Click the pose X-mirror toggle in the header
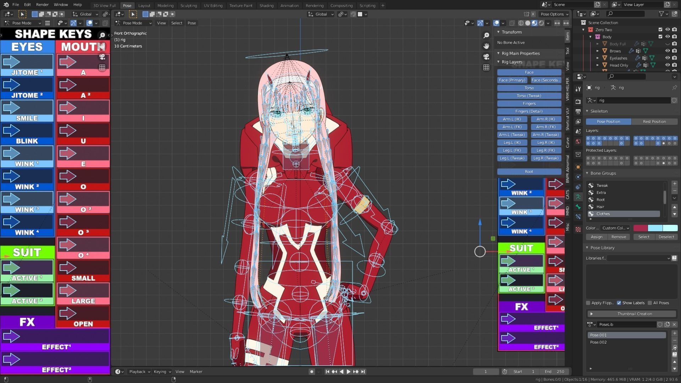 [533, 14]
